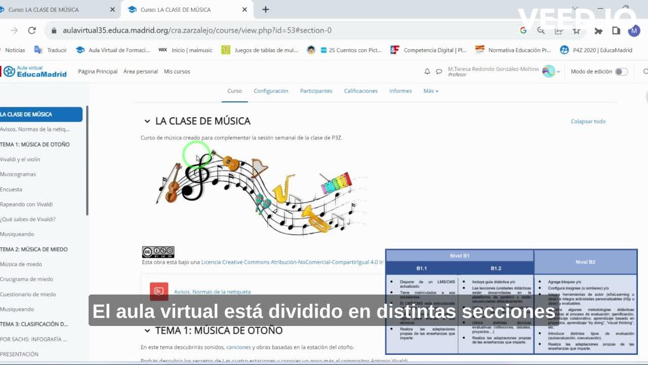Open Música de miedo in sidebar
Viewport: 648px width, 365px height.
point(21,264)
